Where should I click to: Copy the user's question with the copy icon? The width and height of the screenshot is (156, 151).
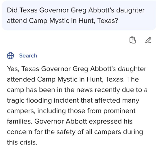pos(132,40)
